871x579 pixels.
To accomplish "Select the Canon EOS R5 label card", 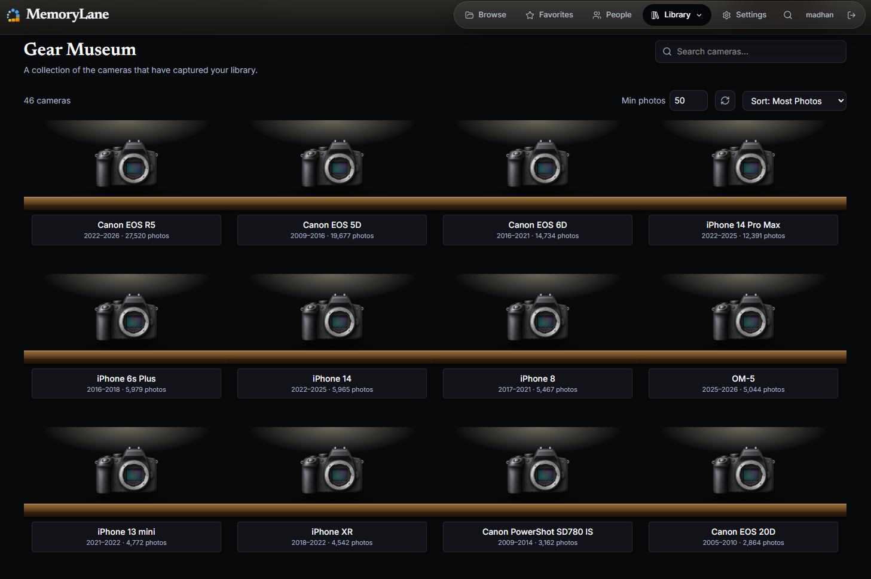I will (127, 230).
